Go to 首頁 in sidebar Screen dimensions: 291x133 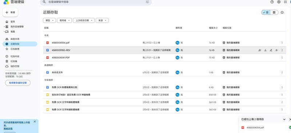pyautogui.click(x=20, y=22)
